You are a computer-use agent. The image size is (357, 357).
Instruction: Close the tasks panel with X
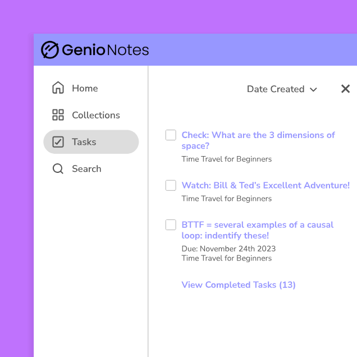click(345, 89)
